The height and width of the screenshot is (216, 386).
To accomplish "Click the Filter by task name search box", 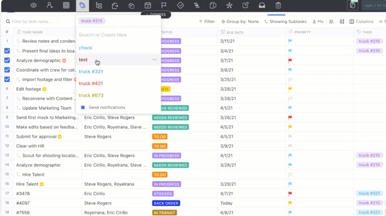I will pyautogui.click(x=32, y=21).
